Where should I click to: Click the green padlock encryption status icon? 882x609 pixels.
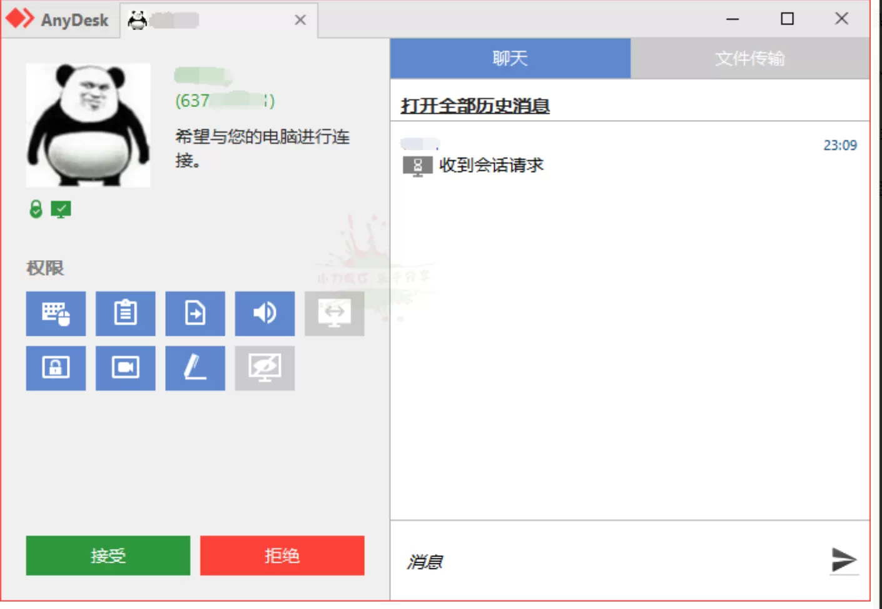tap(36, 209)
